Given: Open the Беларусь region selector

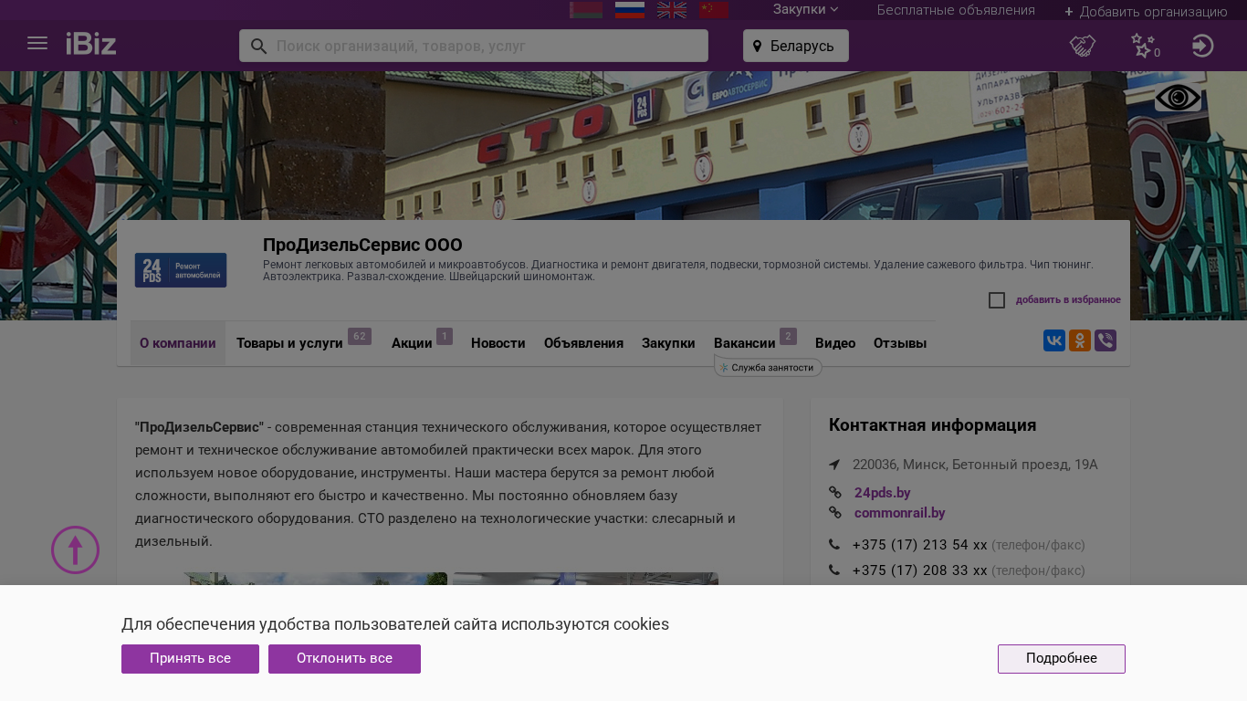Looking at the screenshot, I should click(795, 46).
